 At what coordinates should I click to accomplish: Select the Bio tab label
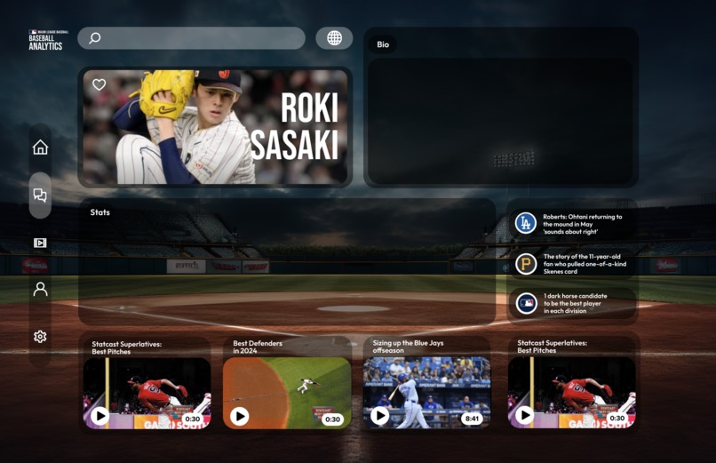pos(383,44)
